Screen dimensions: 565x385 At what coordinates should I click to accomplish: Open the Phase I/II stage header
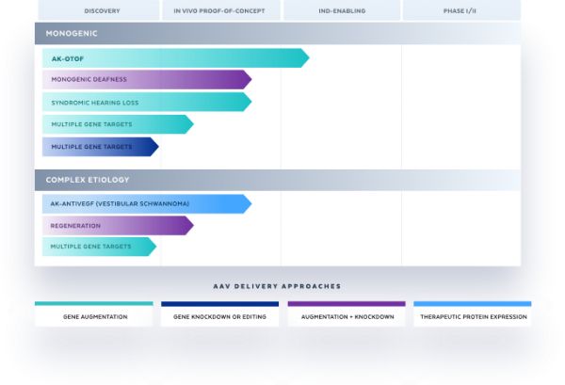click(461, 11)
